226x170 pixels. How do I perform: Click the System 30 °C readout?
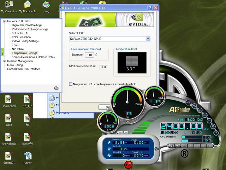(x=131, y=149)
